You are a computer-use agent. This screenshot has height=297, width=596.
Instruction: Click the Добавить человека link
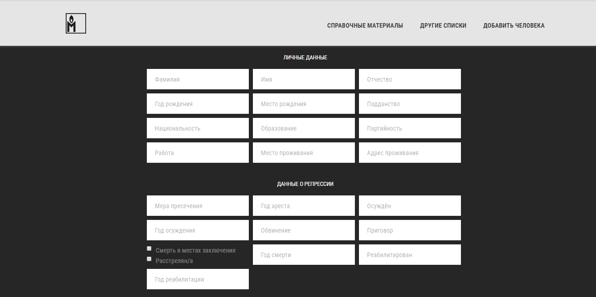pos(514,26)
